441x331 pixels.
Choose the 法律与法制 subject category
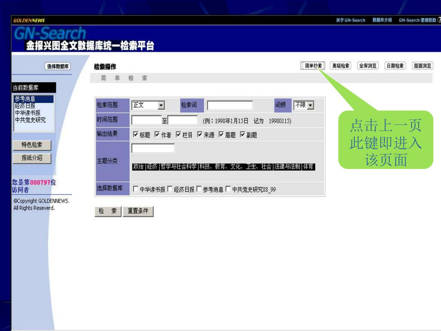coord(287,167)
